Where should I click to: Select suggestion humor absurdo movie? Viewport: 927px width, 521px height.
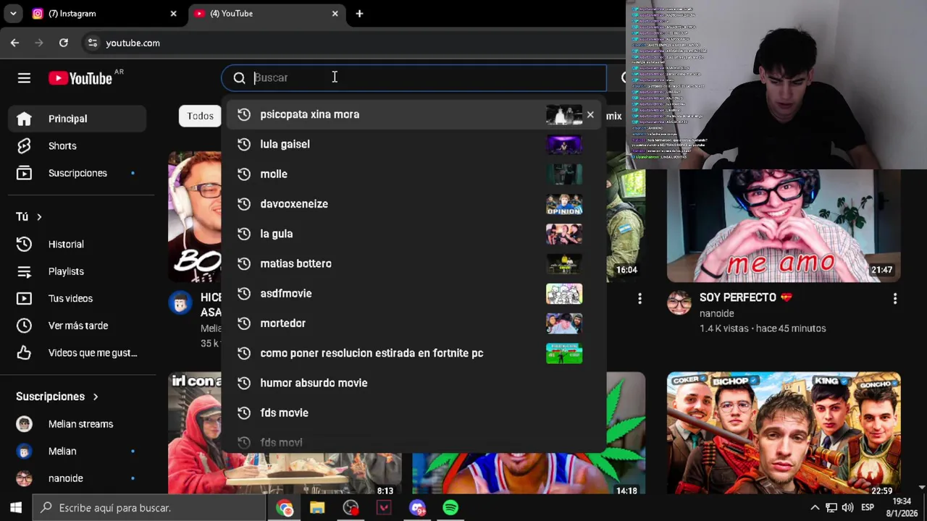[414, 383]
